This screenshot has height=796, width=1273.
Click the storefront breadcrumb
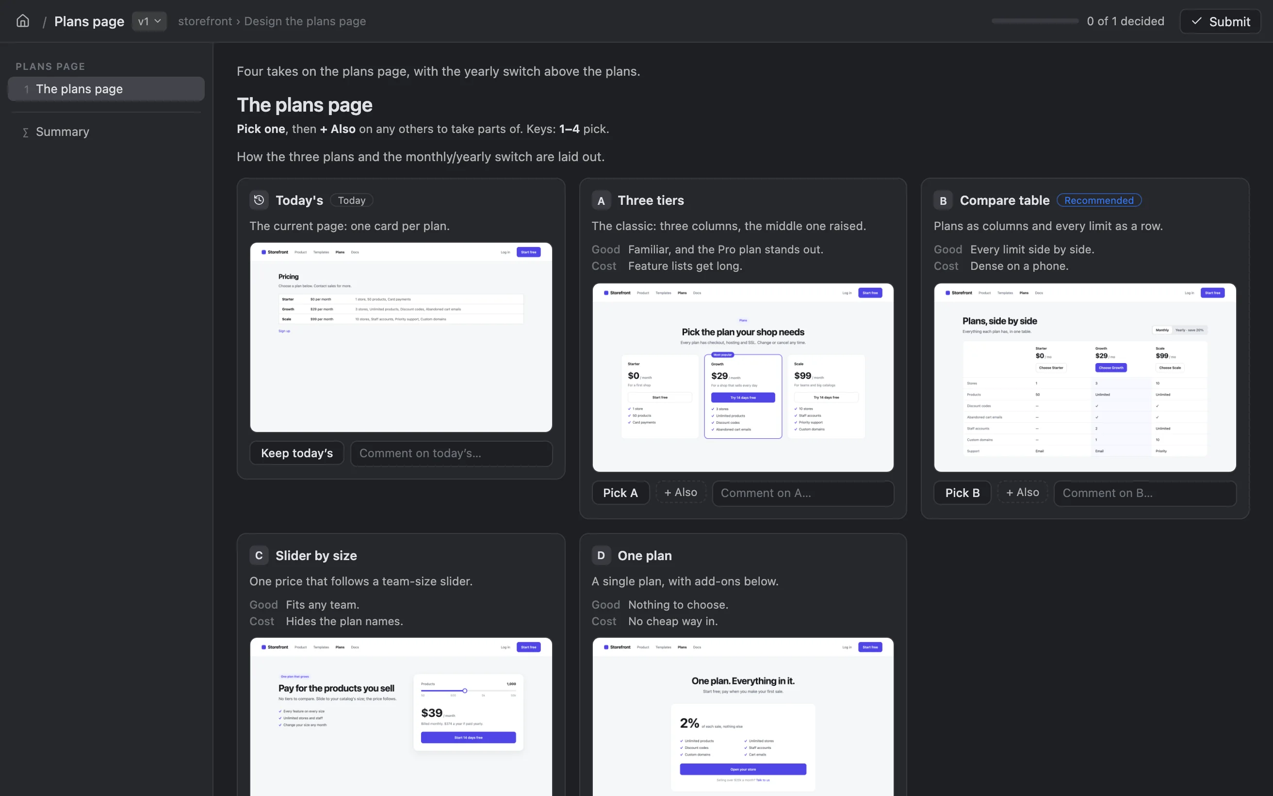[205, 21]
